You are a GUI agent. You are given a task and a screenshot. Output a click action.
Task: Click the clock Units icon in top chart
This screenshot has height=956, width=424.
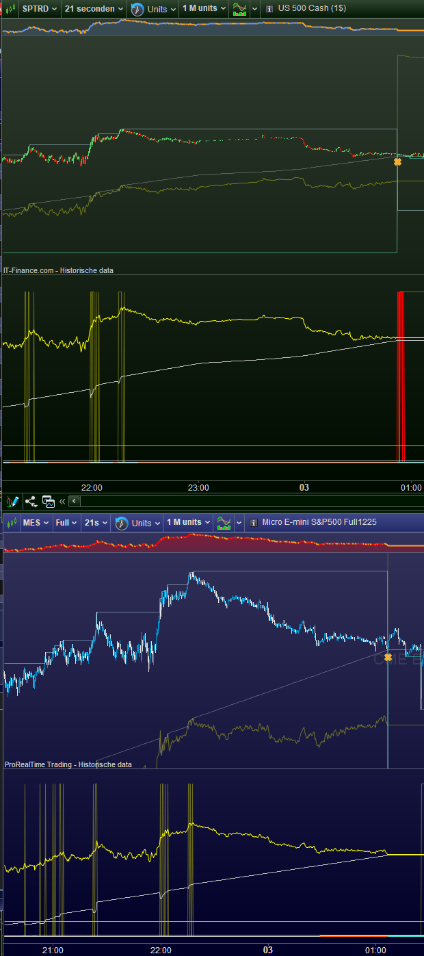pyautogui.click(x=137, y=9)
